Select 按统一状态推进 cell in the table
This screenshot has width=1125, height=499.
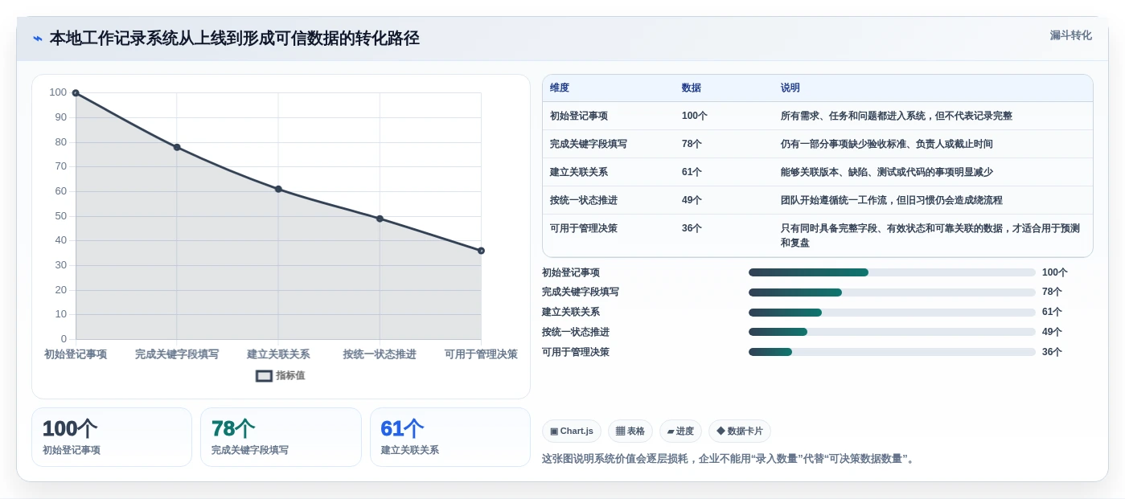[584, 200]
